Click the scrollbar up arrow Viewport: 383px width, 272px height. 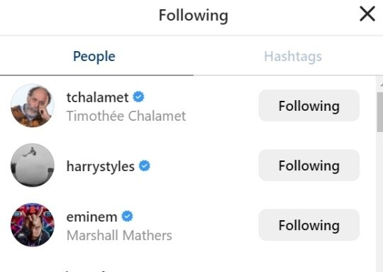[x=381, y=85]
